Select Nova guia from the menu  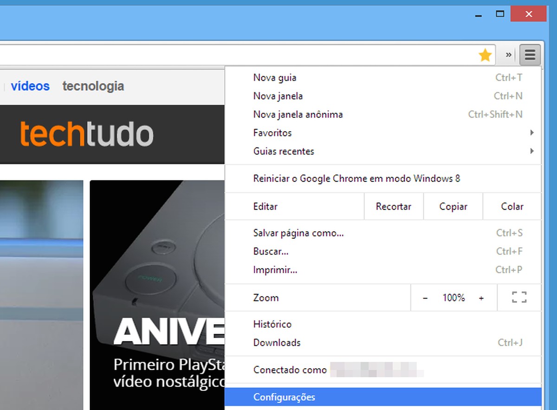tap(383, 77)
